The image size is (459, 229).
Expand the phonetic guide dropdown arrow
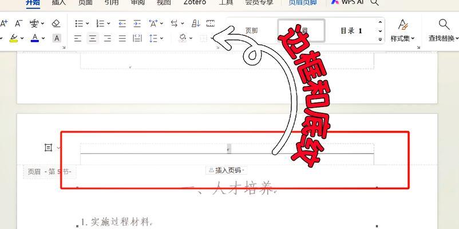[43, 23]
